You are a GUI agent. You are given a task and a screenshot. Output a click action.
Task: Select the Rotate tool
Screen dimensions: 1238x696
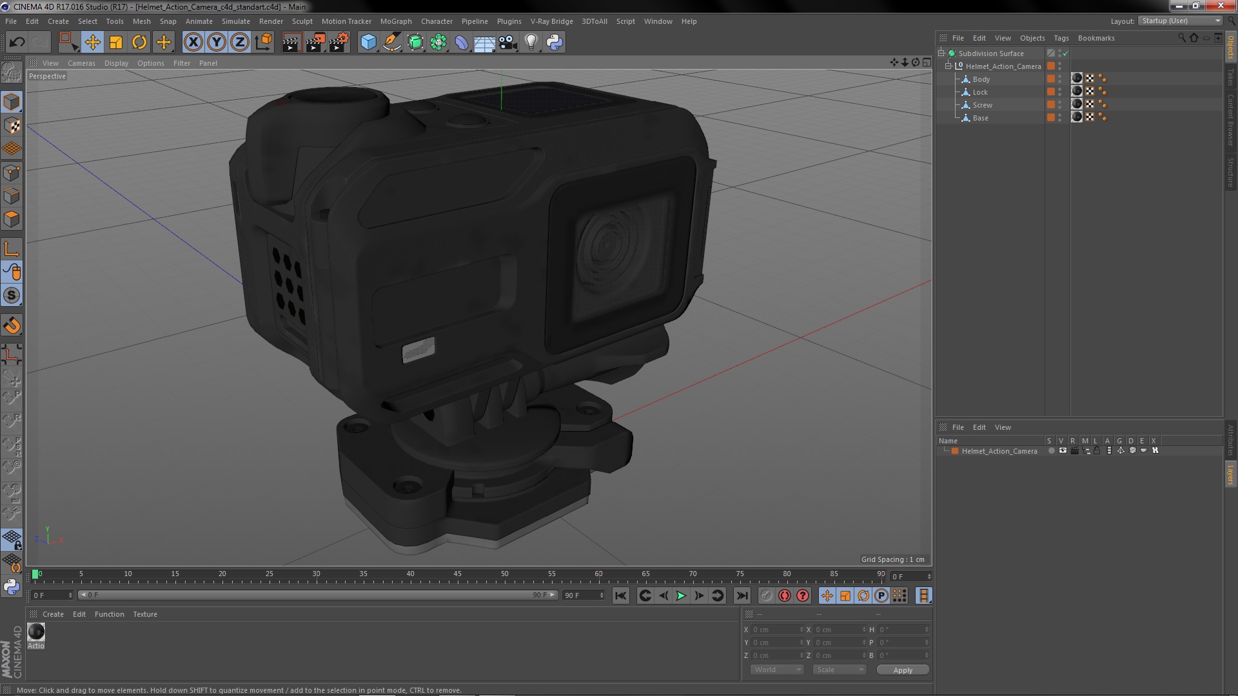click(x=139, y=43)
